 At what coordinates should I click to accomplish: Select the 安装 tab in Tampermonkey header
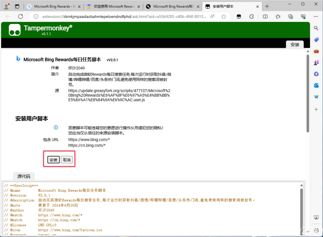[x=295, y=44]
